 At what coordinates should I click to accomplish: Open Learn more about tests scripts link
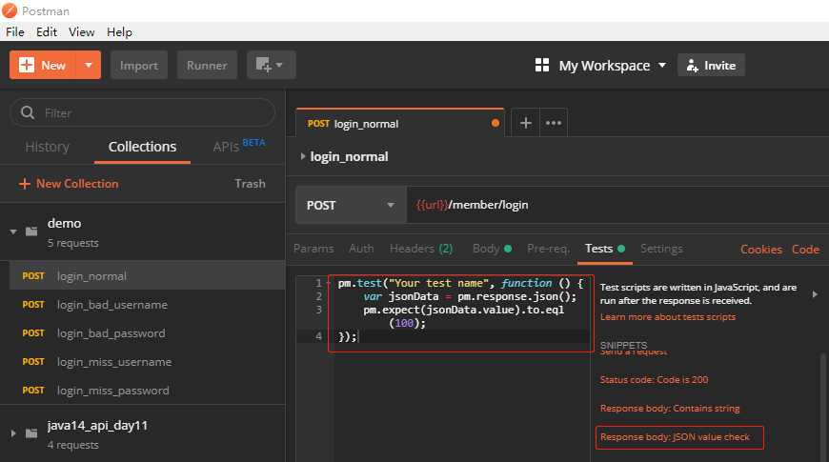[668, 316]
